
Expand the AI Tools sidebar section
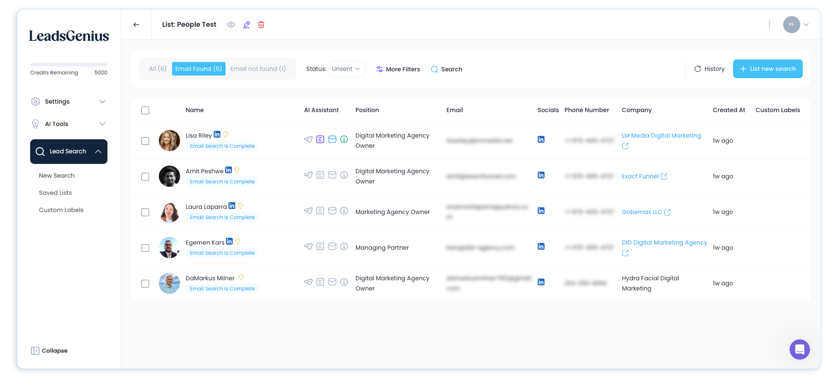[68, 124]
